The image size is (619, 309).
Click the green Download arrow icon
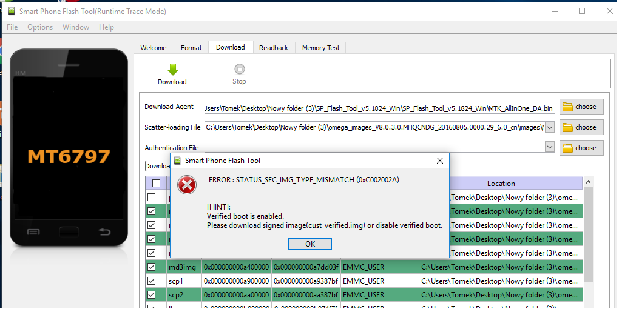(x=172, y=69)
